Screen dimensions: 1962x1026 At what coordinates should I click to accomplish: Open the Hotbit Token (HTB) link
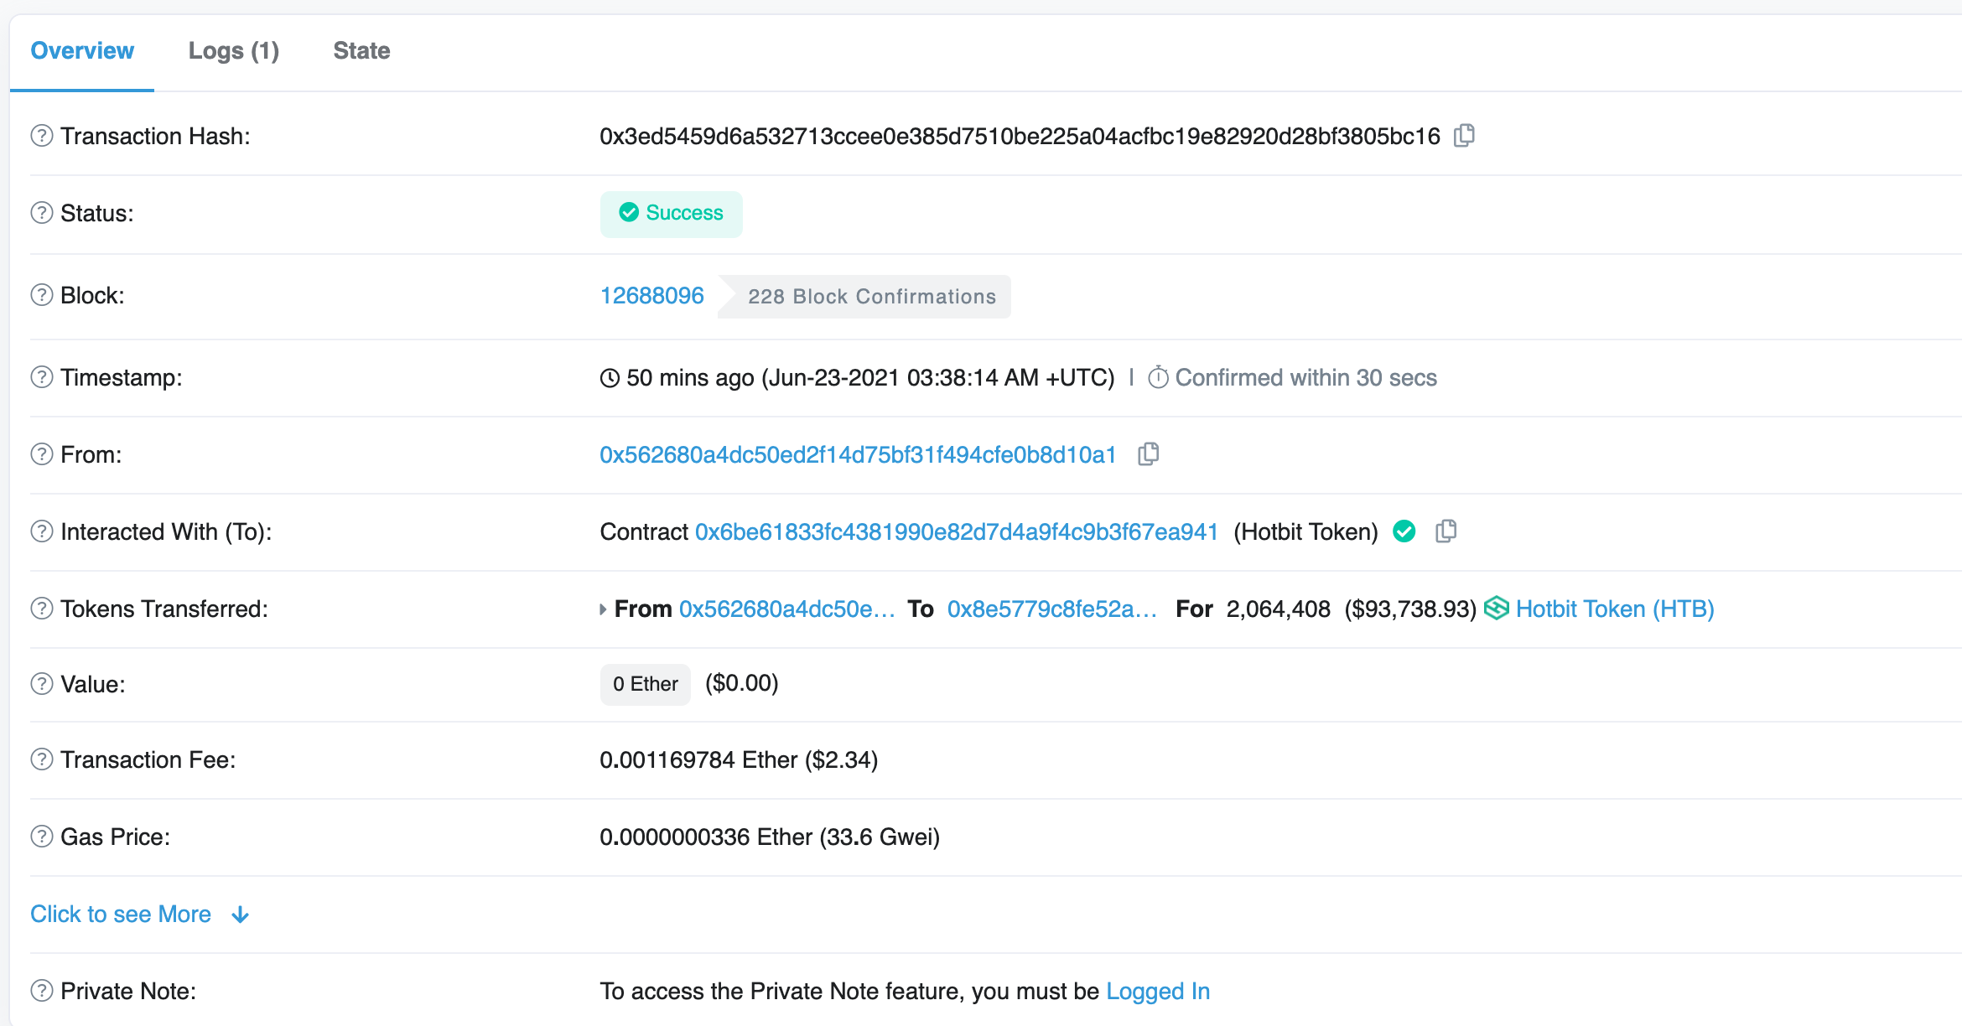coord(1614,609)
